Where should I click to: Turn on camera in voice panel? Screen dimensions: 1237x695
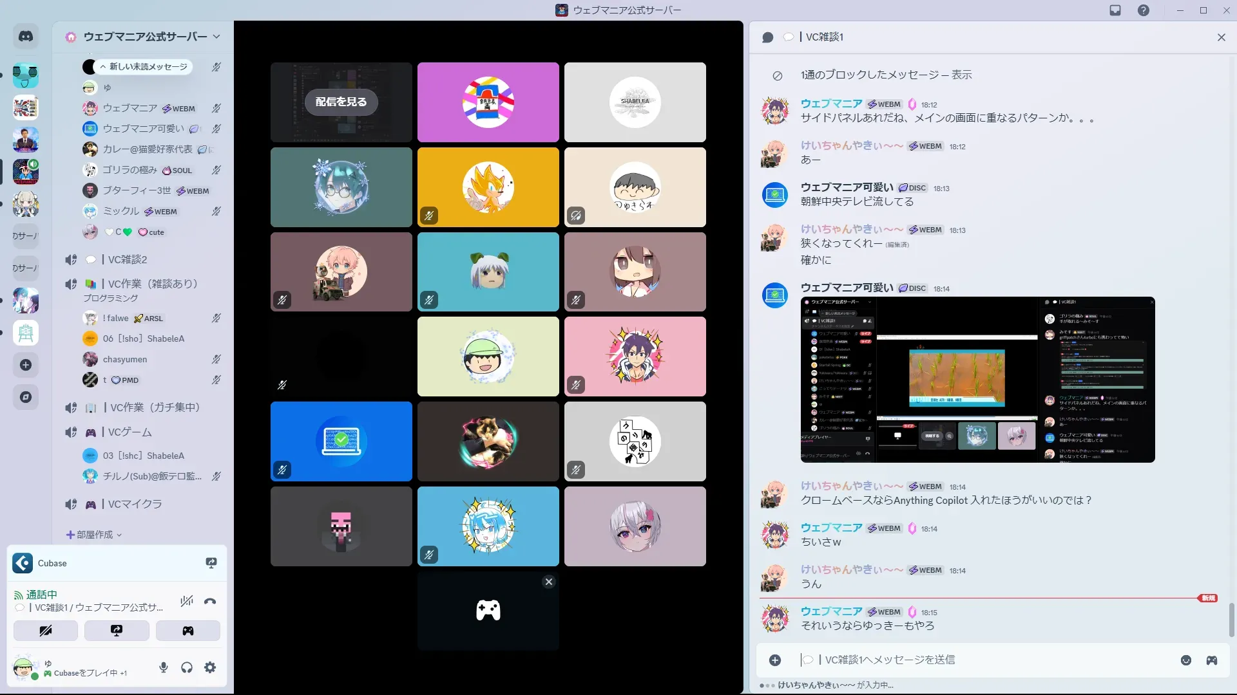coord(46,631)
